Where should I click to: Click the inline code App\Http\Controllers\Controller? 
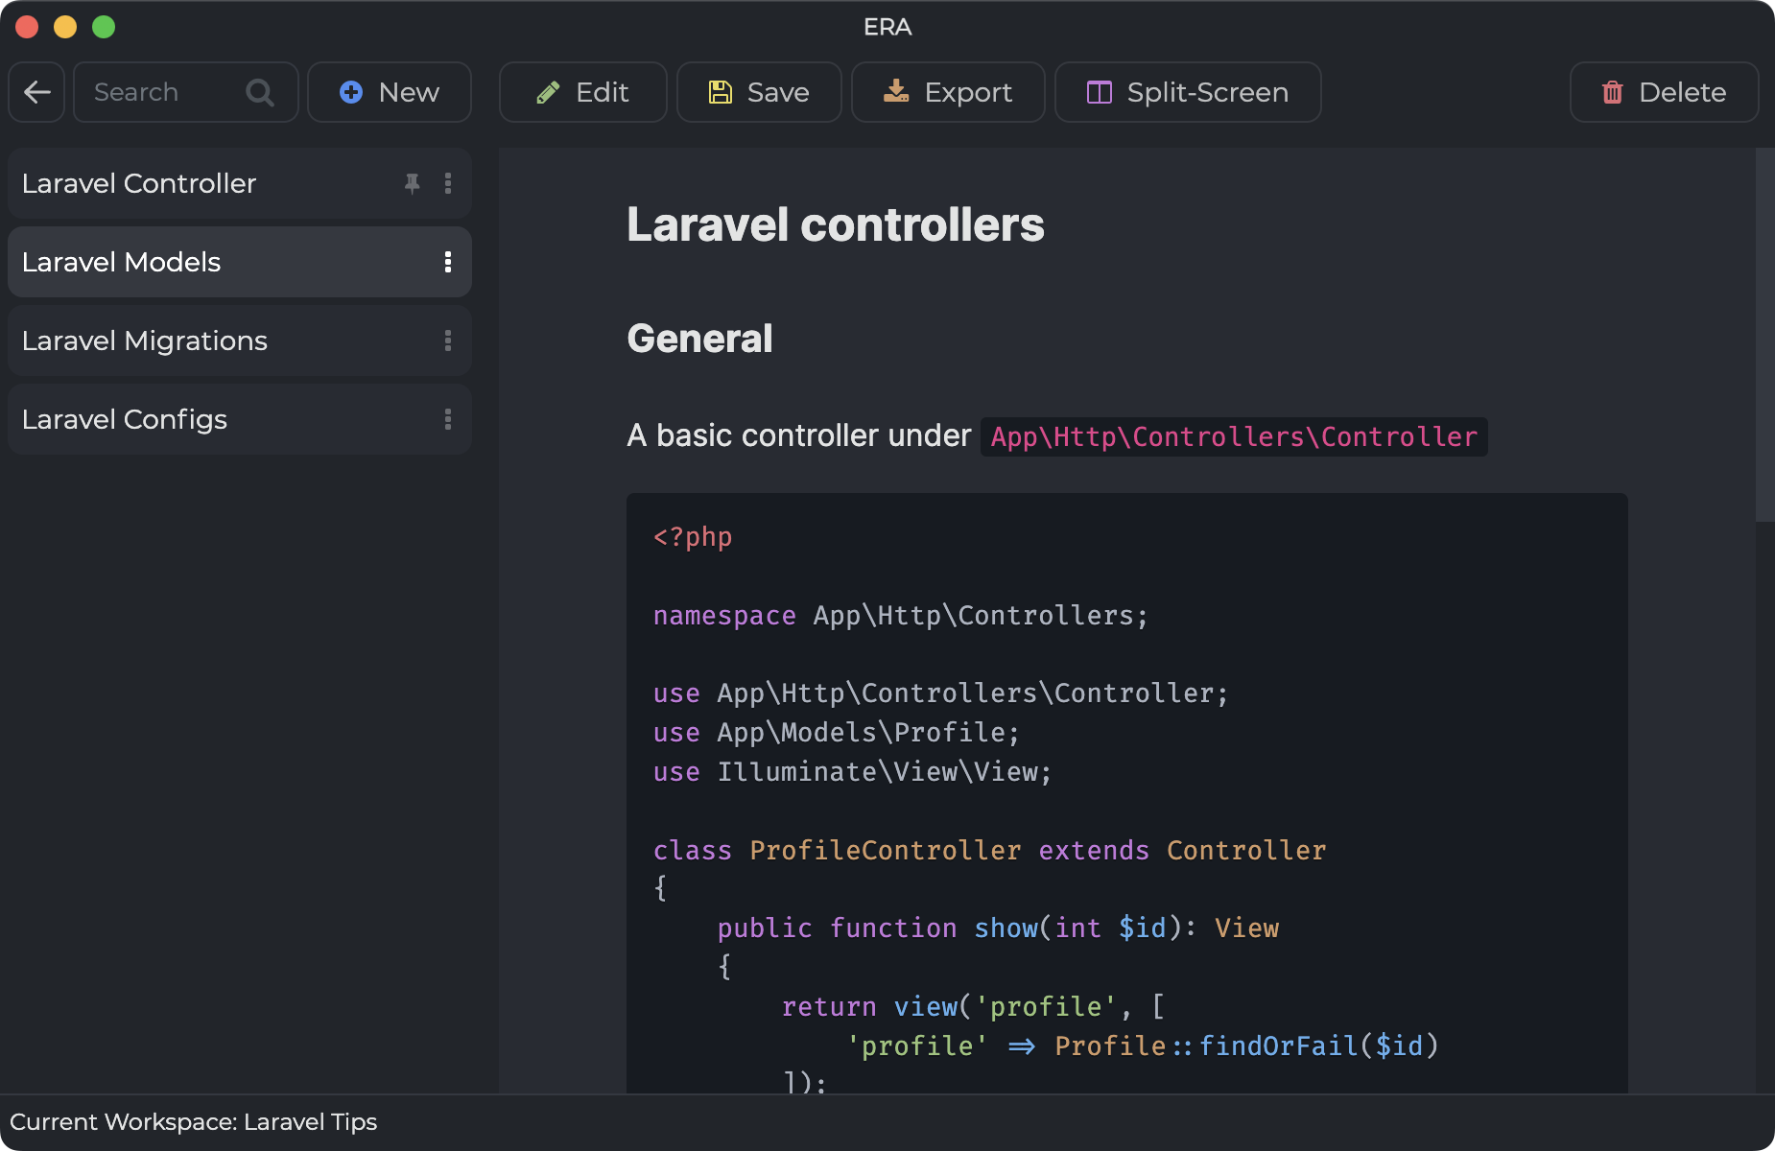pyautogui.click(x=1234, y=436)
